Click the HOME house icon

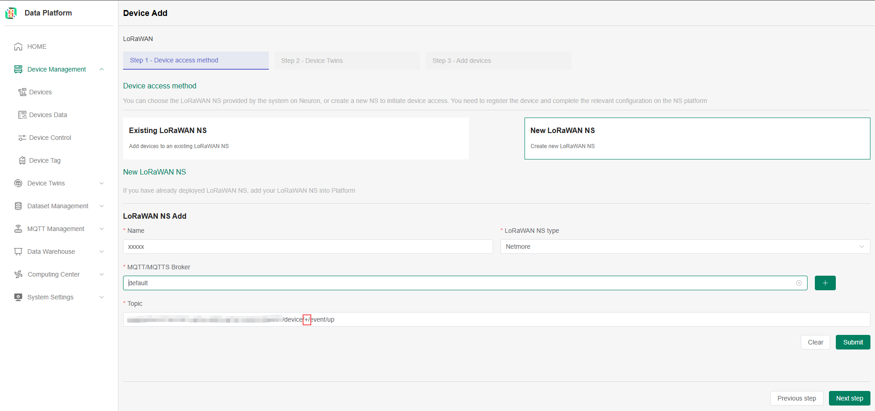pos(18,46)
